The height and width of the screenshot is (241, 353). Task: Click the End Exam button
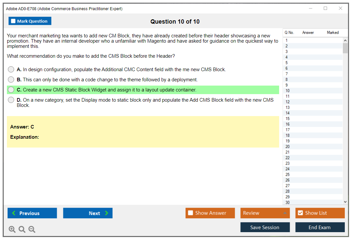point(320,227)
